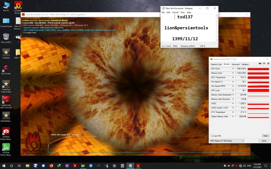This screenshot has width=271, height=169.
Task: Open Lightworks desktop shortcut
Action: [x=6, y=100]
